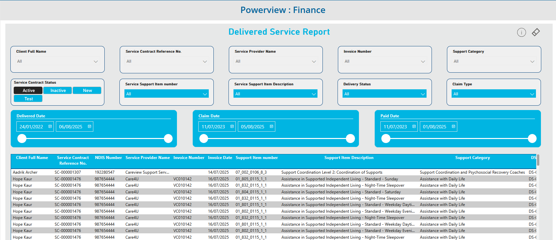556x240 pixels.
Task: Click Delivered Date end field 06/08/2025
Action: [75, 127]
